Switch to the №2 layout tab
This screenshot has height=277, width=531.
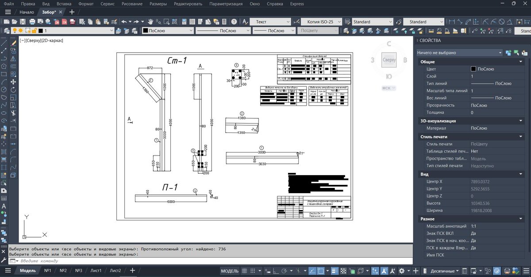click(63, 271)
